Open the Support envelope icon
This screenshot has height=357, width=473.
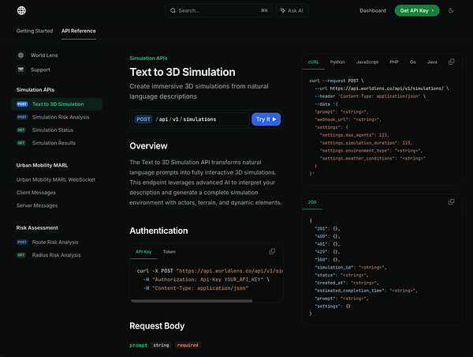(20, 70)
